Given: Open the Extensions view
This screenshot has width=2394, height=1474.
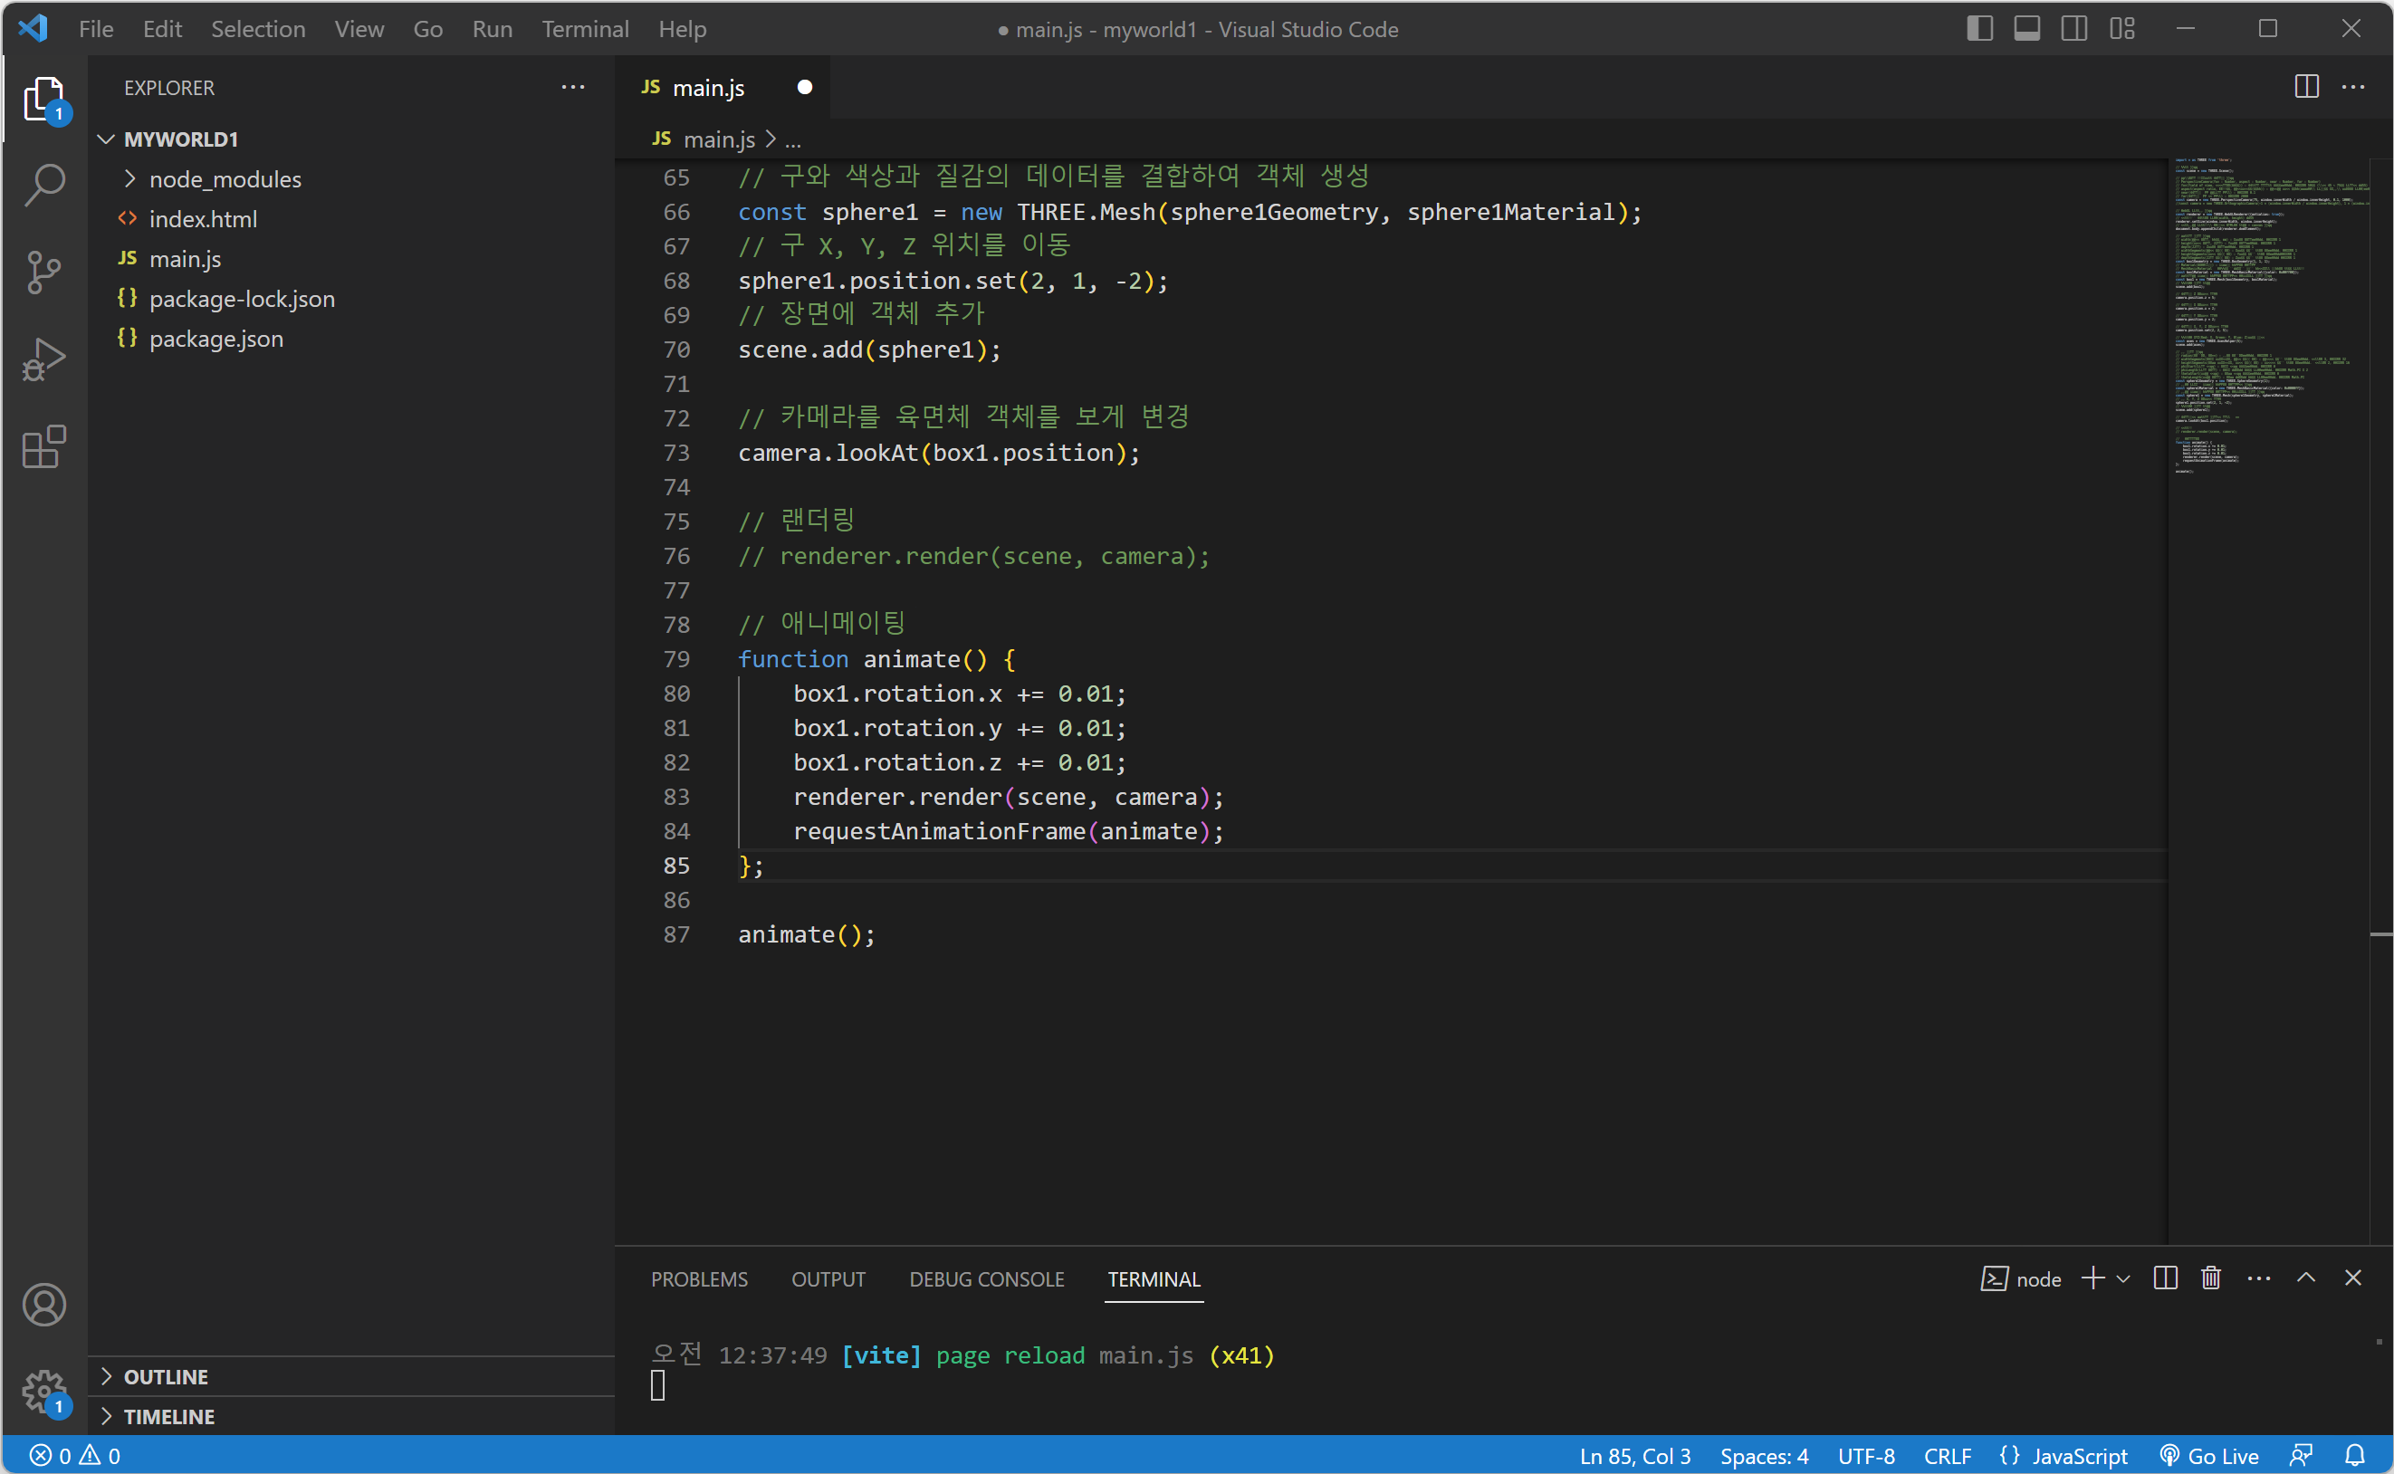Looking at the screenshot, I should click(43, 447).
